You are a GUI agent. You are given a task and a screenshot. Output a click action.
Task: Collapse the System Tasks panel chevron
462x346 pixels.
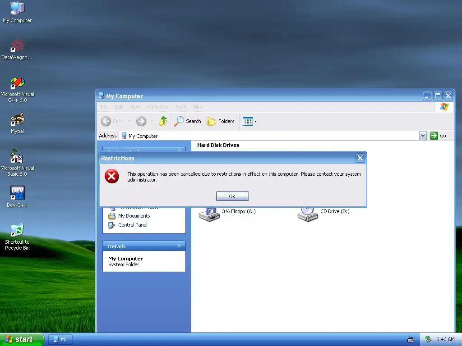click(x=179, y=150)
